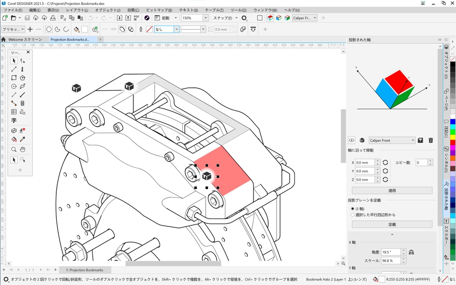Select the (3 軸) radio button
456x285 pixels.
click(x=353, y=209)
